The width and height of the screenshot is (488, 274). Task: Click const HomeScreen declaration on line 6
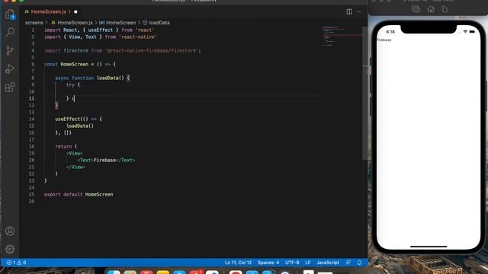[x=80, y=64]
